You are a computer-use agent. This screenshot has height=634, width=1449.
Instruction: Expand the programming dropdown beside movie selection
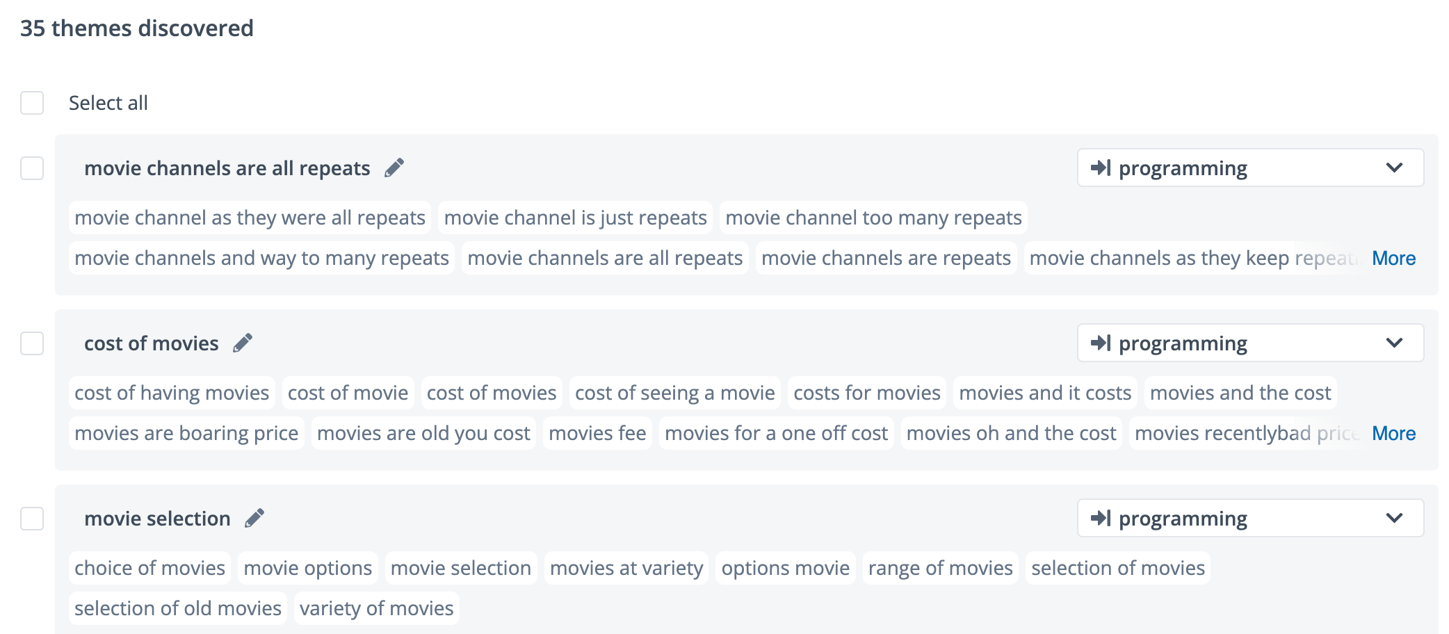pyautogui.click(x=1393, y=518)
